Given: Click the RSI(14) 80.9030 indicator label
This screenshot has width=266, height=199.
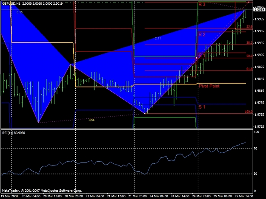Looking at the screenshot, I should [x=14, y=133].
